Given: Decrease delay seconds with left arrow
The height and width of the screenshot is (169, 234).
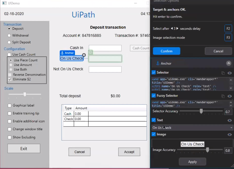Looking at the screenshot, I should tap(172, 28).
